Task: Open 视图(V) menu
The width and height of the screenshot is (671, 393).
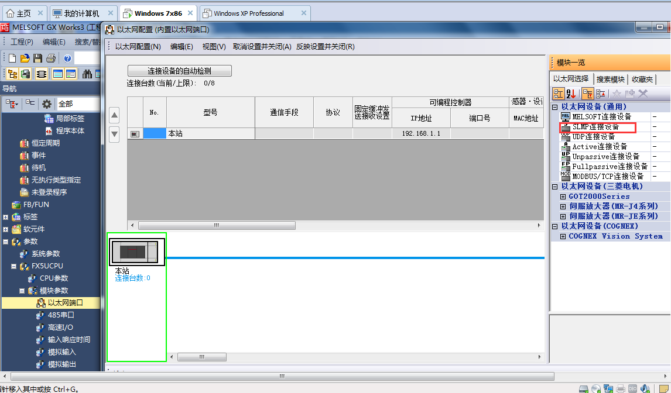Action: (x=214, y=47)
